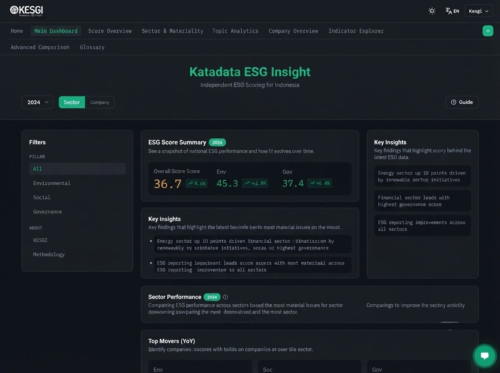500x373 pixels.
Task: Click the Sector Performance heading
Action: tap(175, 297)
